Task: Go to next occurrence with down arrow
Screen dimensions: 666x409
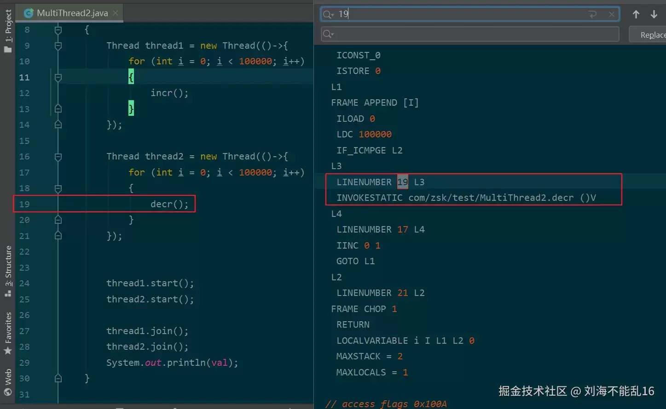Action: tap(654, 14)
